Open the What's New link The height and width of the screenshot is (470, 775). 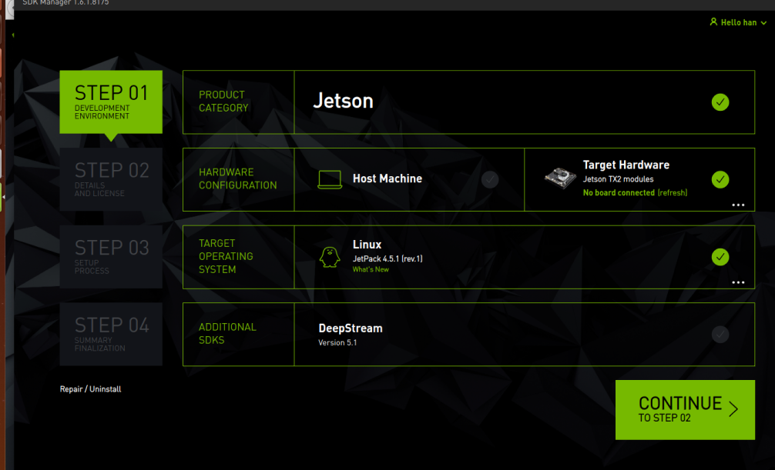coord(371,269)
